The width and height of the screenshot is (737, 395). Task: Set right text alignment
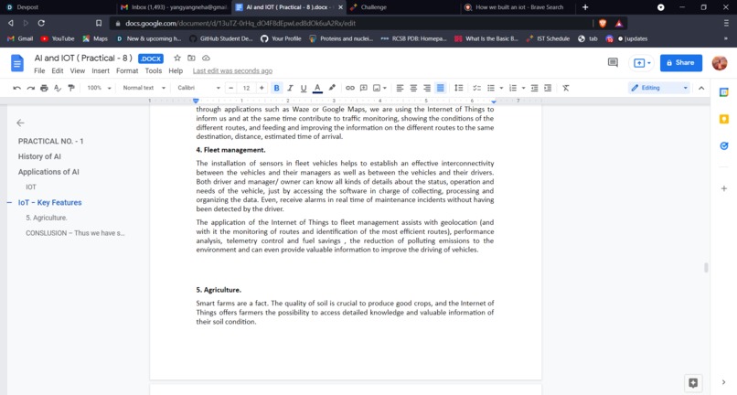click(x=427, y=88)
